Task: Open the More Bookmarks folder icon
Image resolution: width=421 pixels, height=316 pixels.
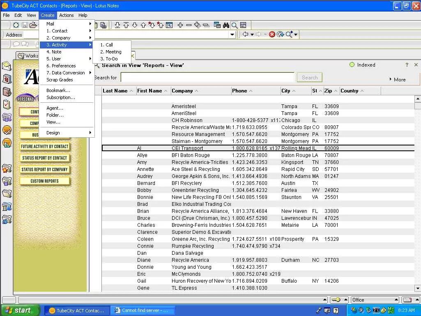Action: click(x=7, y=194)
